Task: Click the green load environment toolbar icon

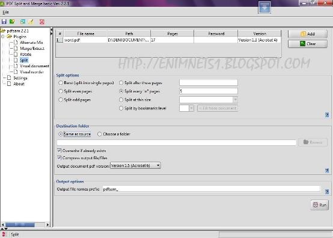Action: pos(12,22)
